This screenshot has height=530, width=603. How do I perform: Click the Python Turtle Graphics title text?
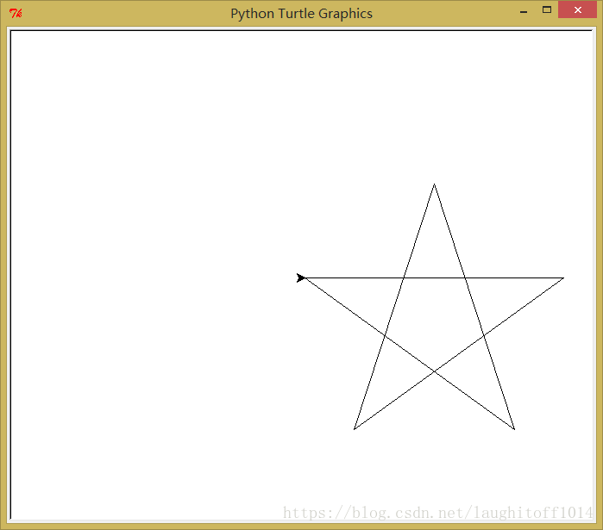pos(302,14)
